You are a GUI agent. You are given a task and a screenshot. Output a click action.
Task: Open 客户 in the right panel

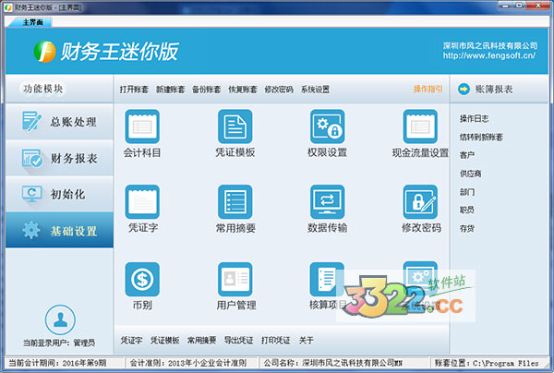click(467, 155)
